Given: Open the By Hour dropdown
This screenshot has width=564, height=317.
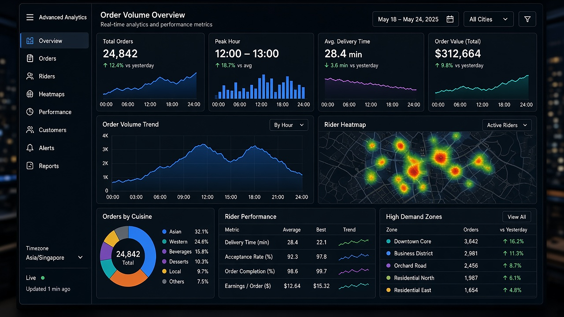Looking at the screenshot, I should (289, 125).
